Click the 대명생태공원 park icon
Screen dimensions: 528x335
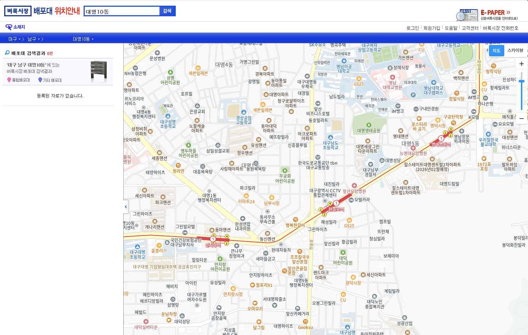pos(369,125)
